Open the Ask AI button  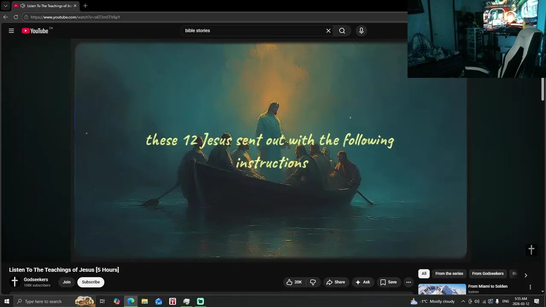(363, 282)
